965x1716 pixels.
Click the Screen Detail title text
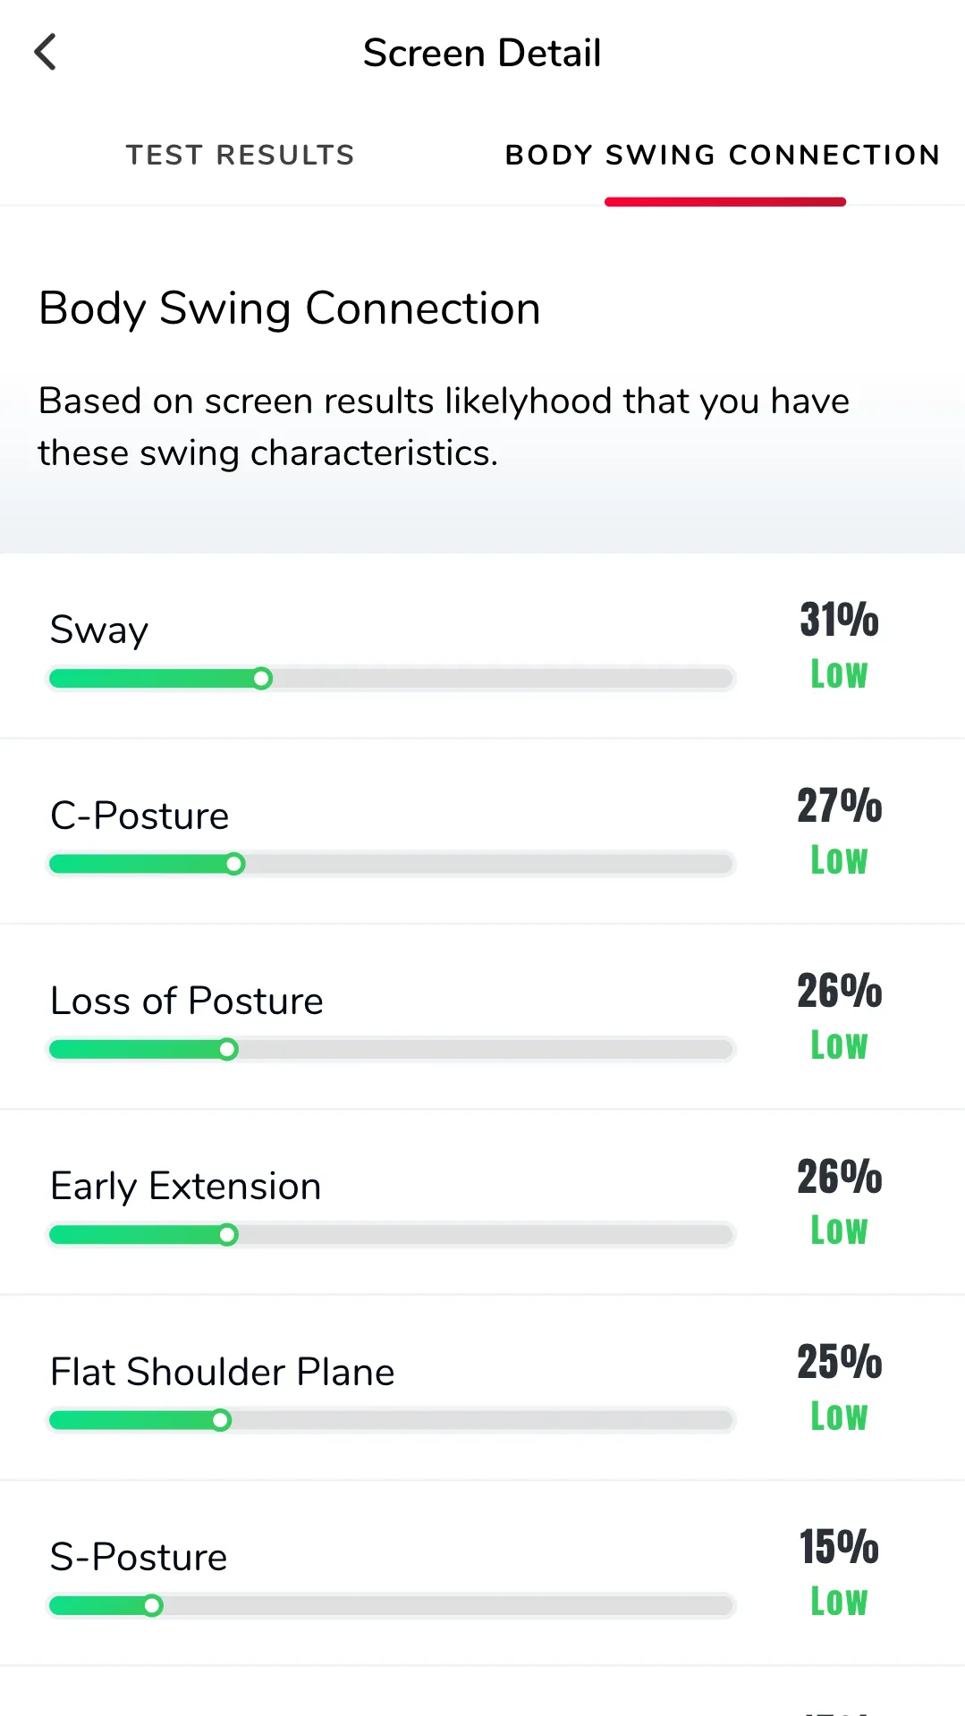pyautogui.click(x=482, y=52)
